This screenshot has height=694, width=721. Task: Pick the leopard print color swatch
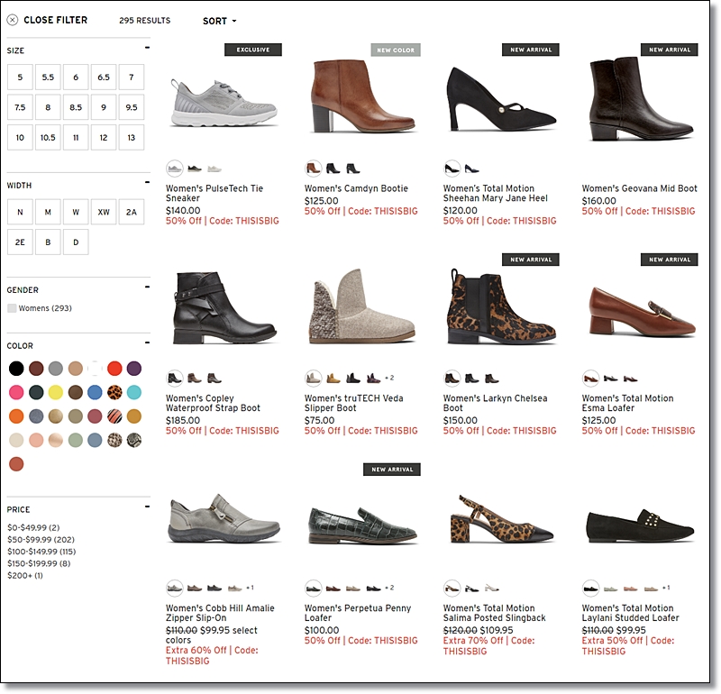(x=114, y=392)
